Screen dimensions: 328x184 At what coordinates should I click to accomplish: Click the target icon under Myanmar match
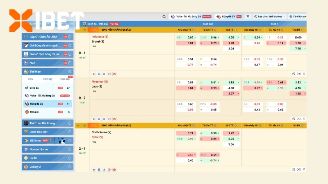[x=109, y=119]
